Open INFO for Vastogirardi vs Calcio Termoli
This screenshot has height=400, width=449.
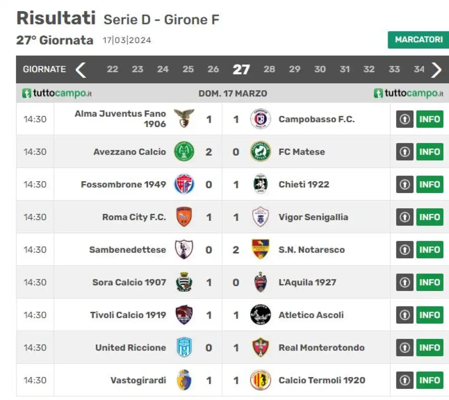click(430, 380)
